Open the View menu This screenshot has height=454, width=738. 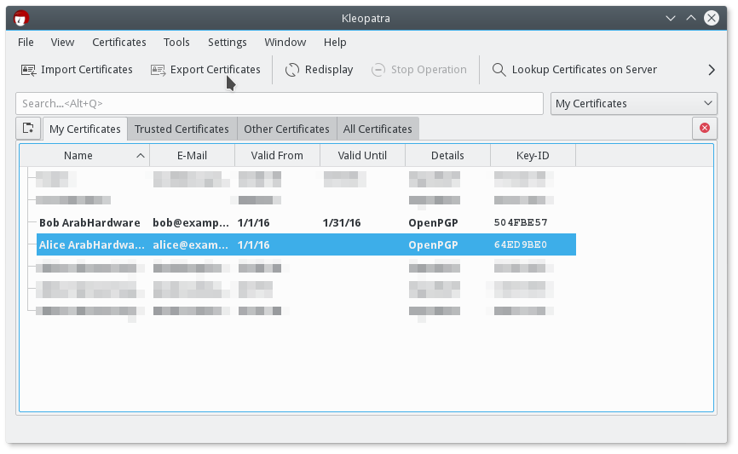[62, 43]
